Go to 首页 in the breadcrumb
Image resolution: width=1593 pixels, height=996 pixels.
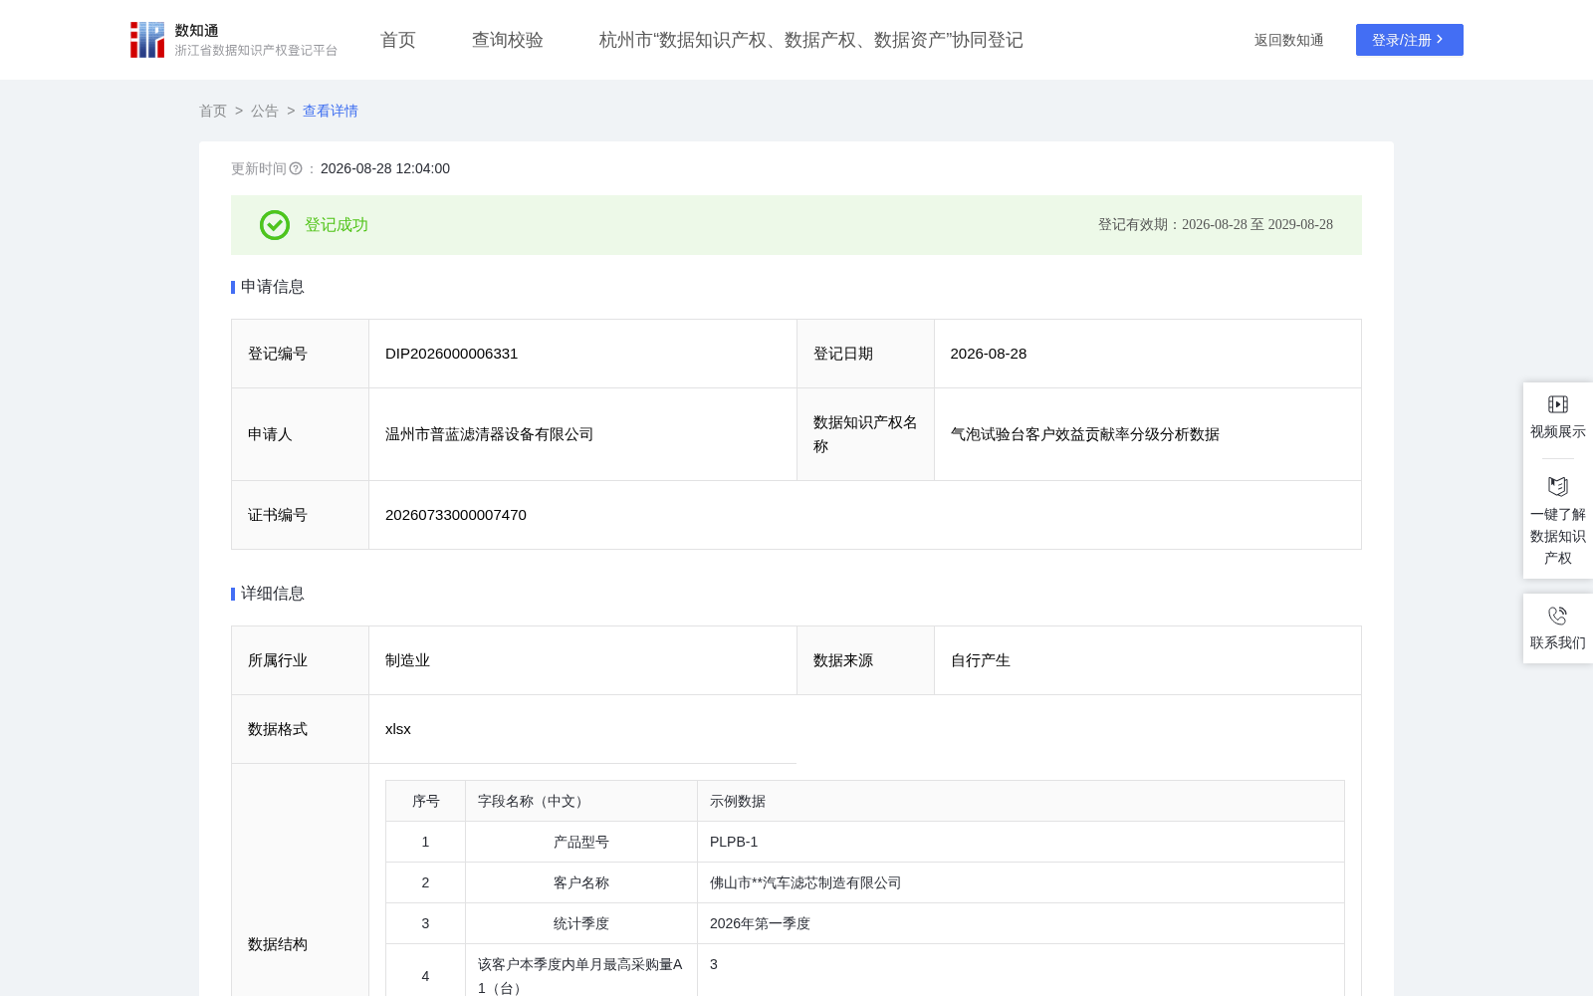point(213,111)
